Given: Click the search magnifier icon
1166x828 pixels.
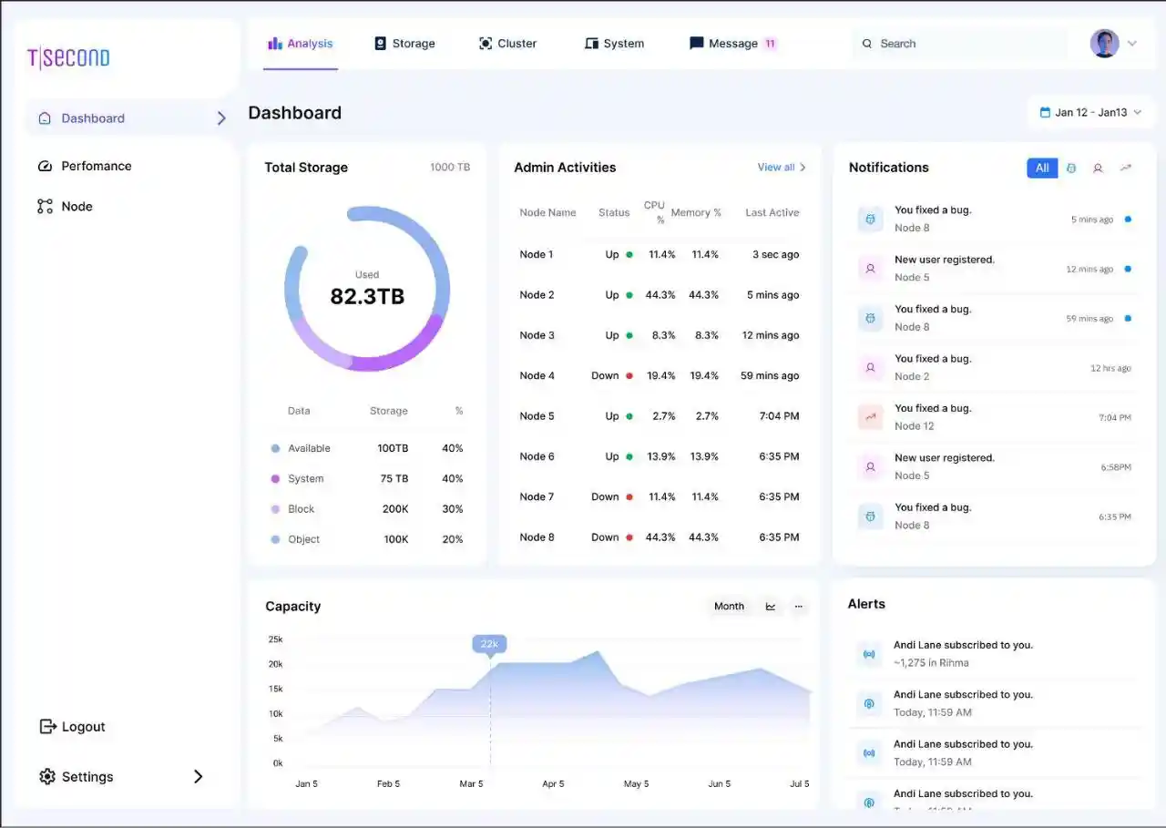Looking at the screenshot, I should click(x=867, y=44).
